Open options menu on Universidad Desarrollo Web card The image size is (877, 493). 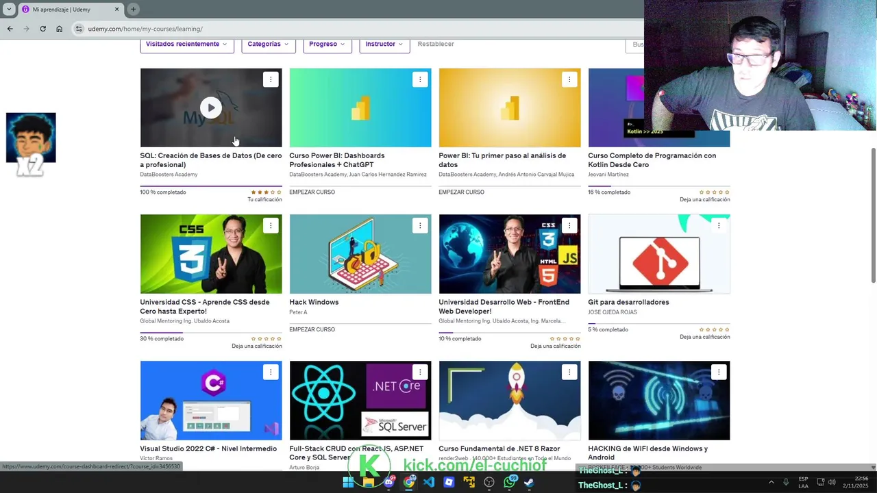(x=569, y=226)
